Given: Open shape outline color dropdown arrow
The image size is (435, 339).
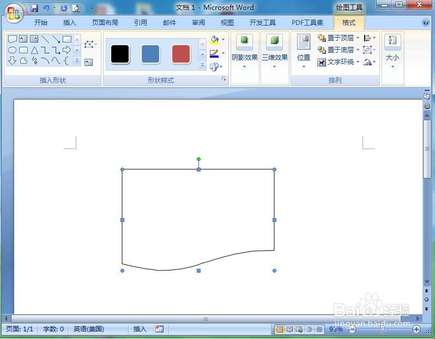Looking at the screenshot, I should (x=223, y=53).
